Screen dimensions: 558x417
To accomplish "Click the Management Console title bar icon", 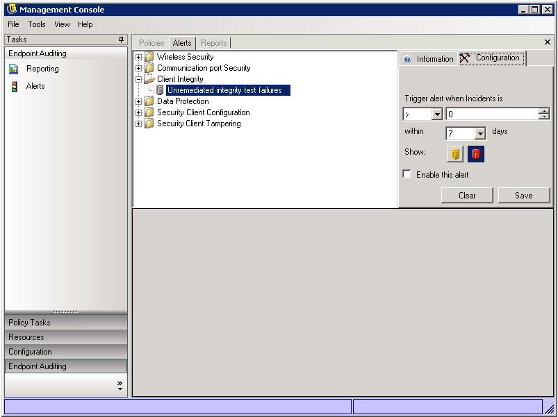I will tap(11, 9).
